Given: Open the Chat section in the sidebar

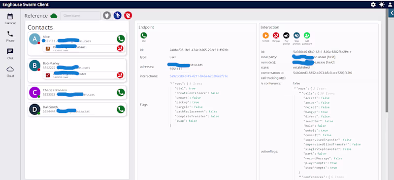Looking at the screenshot, I should coord(10,54).
